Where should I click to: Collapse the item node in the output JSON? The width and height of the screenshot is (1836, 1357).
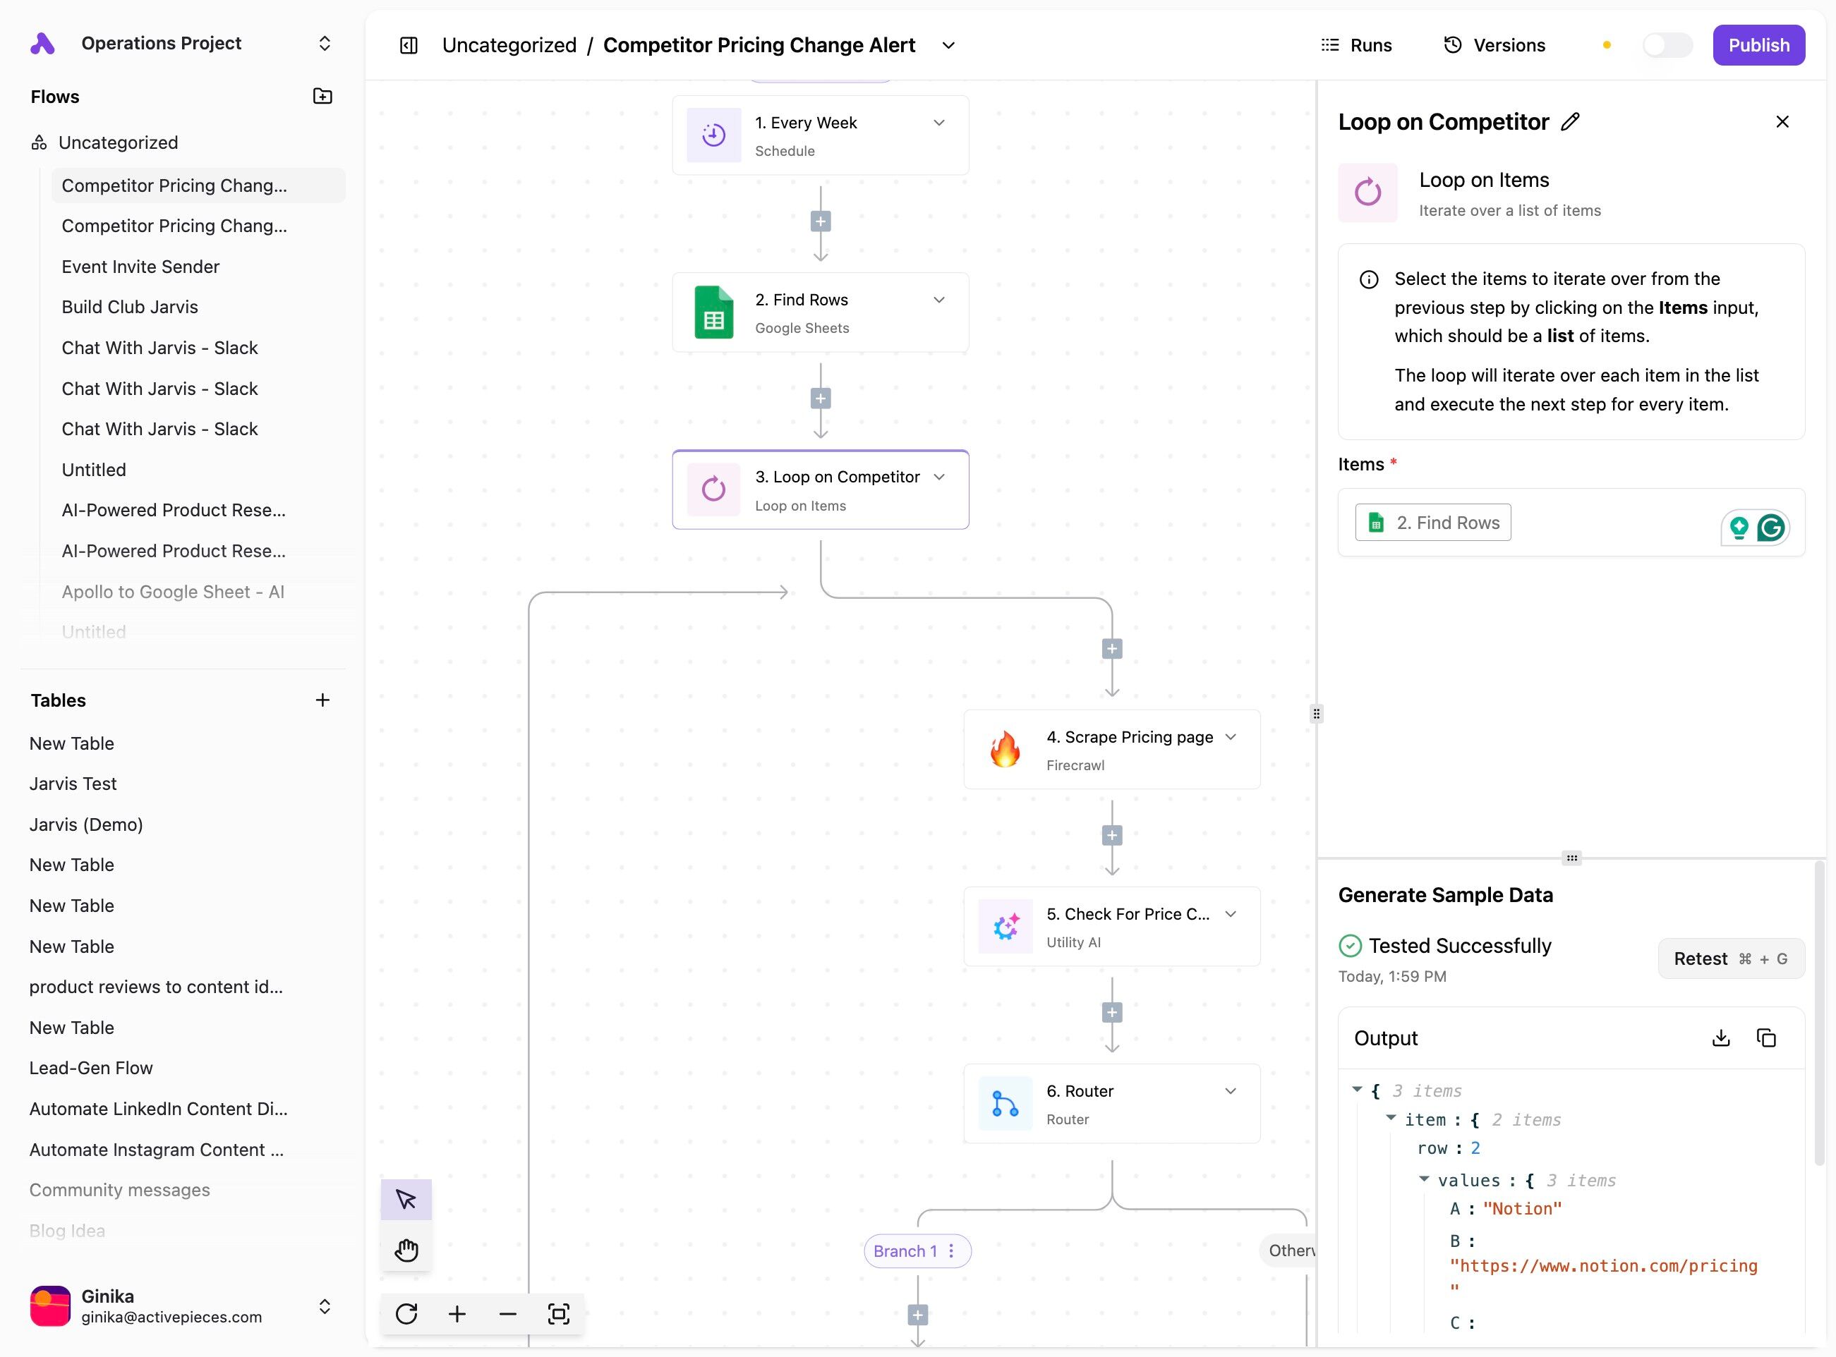(1391, 1118)
